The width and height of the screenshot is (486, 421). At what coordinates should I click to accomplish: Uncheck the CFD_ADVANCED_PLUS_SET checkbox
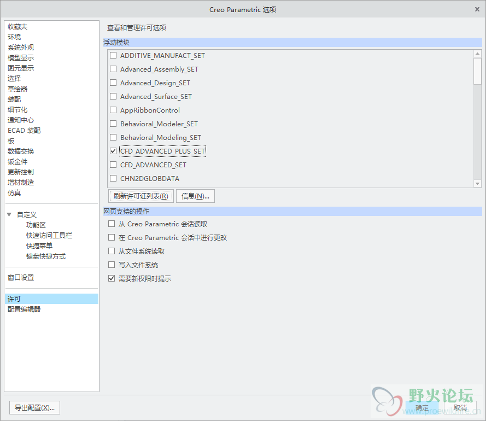[113, 151]
